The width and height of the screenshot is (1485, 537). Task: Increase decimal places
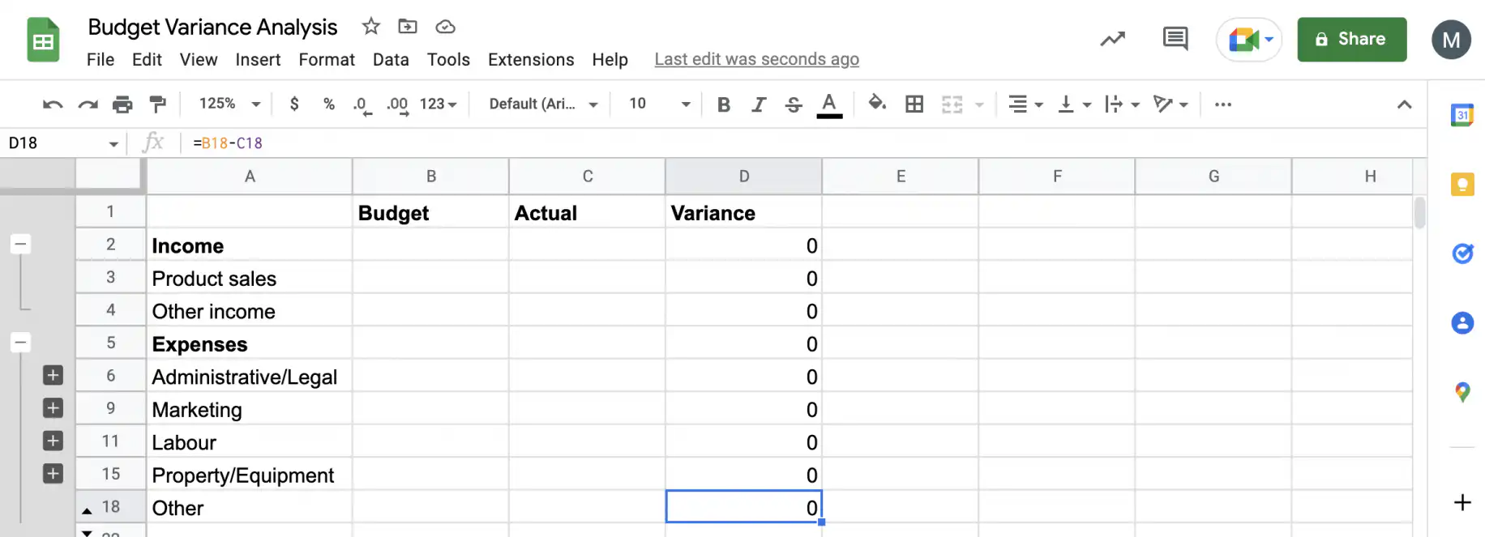(x=397, y=105)
